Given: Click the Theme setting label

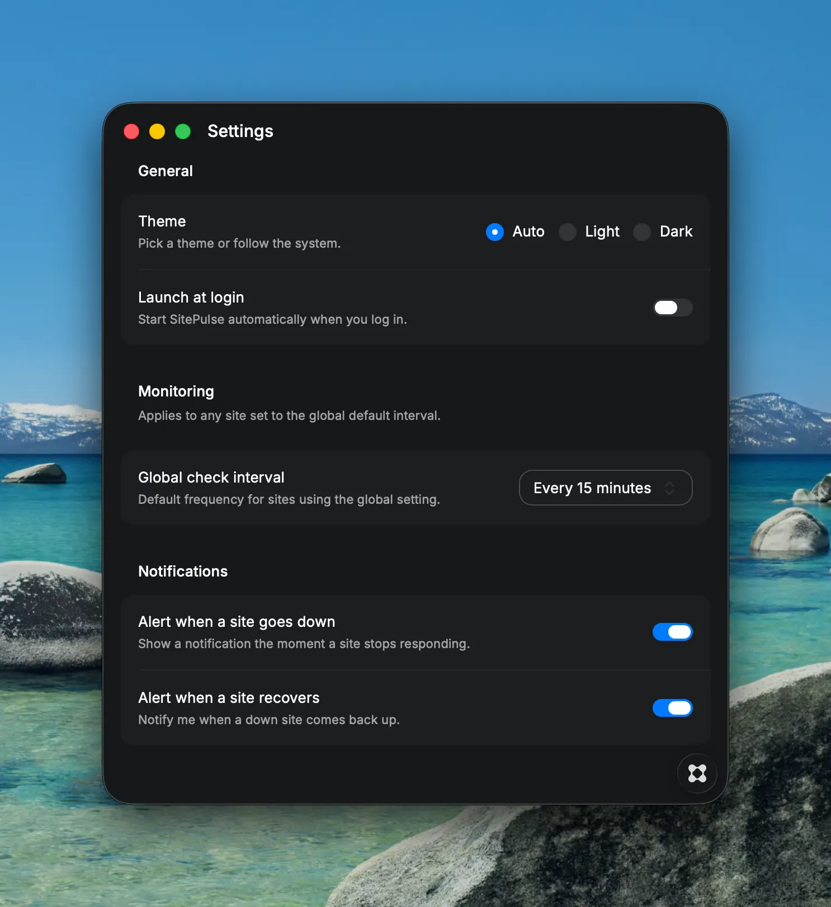Looking at the screenshot, I should pyautogui.click(x=162, y=221).
